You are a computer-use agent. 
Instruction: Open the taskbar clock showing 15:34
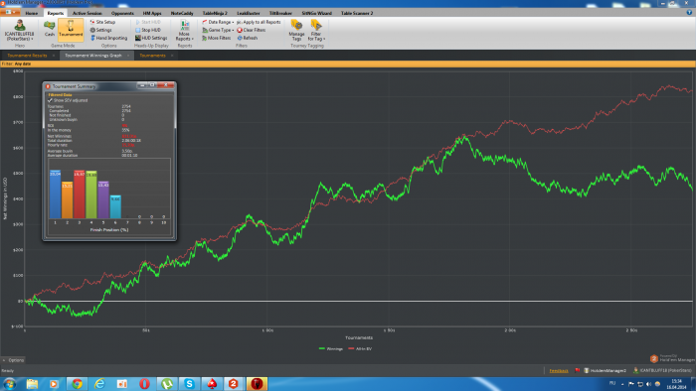coord(676,384)
